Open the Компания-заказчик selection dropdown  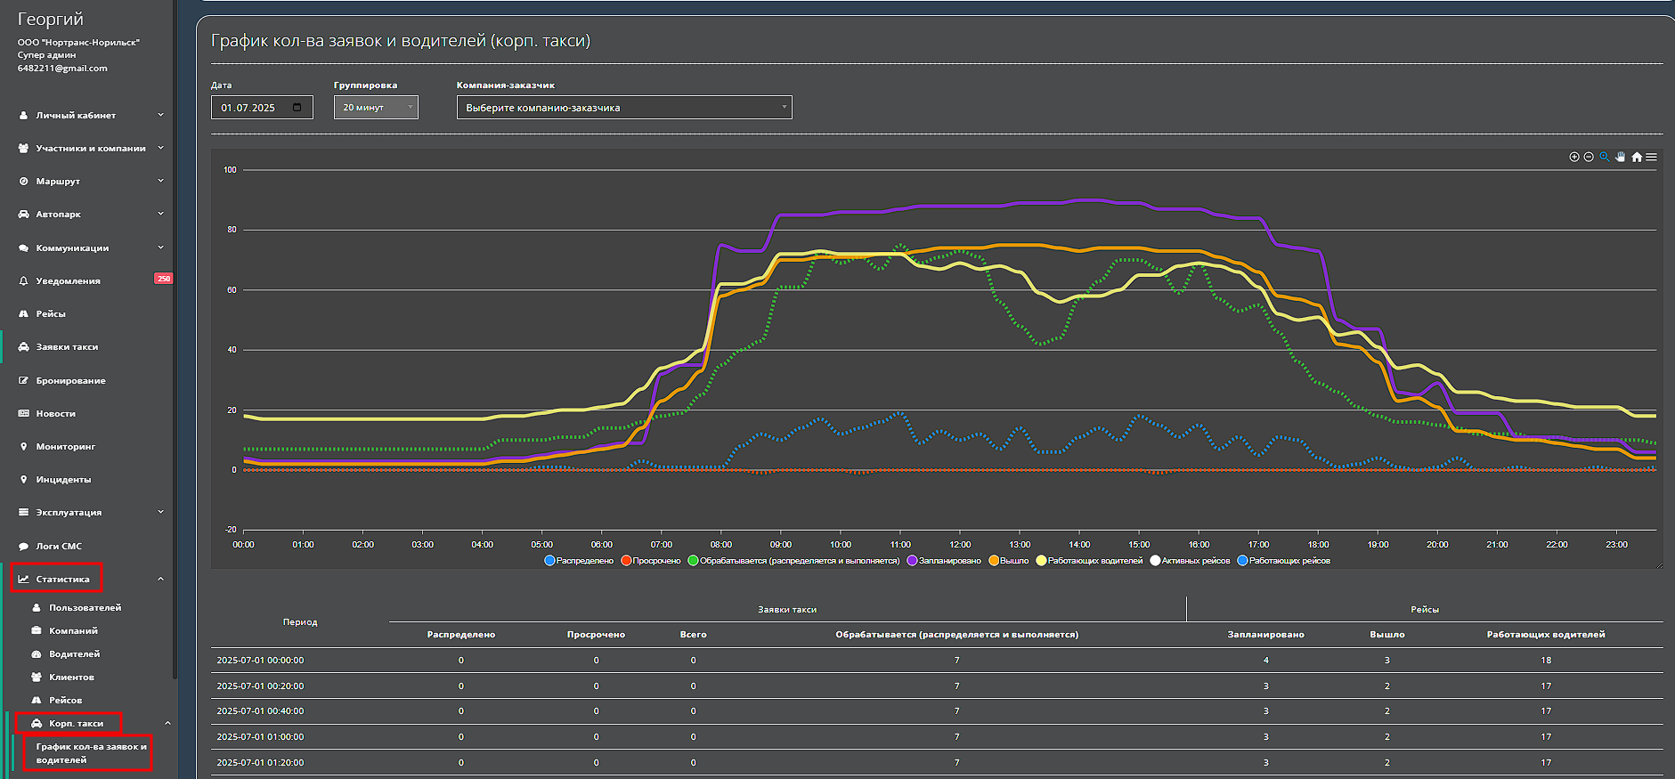coord(623,108)
